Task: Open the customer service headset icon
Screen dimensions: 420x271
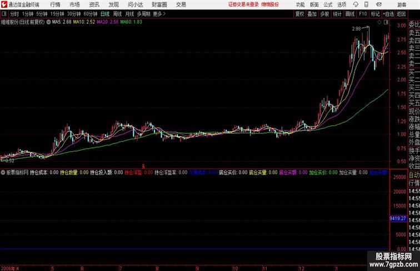Action: [x=356, y=4]
